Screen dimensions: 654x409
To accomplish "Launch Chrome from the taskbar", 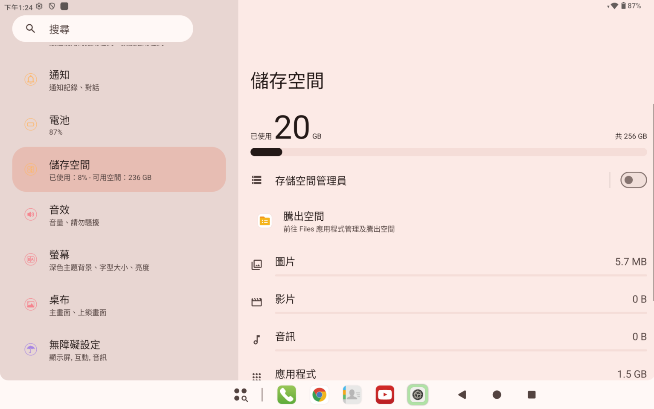I will coord(319,395).
